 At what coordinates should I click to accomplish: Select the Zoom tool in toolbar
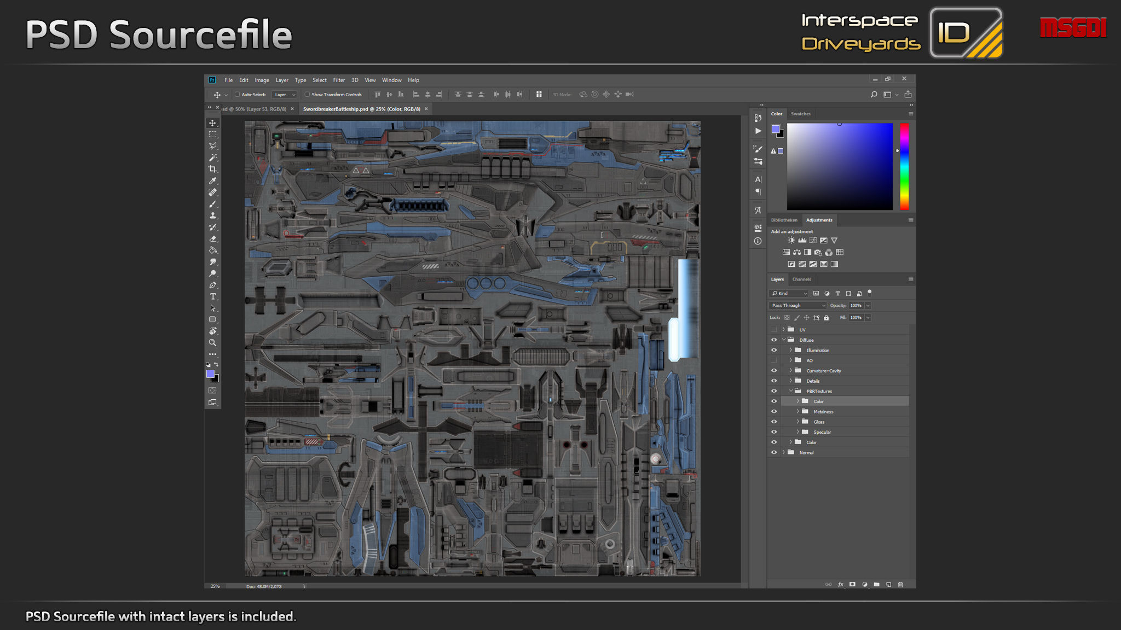pyautogui.click(x=212, y=343)
